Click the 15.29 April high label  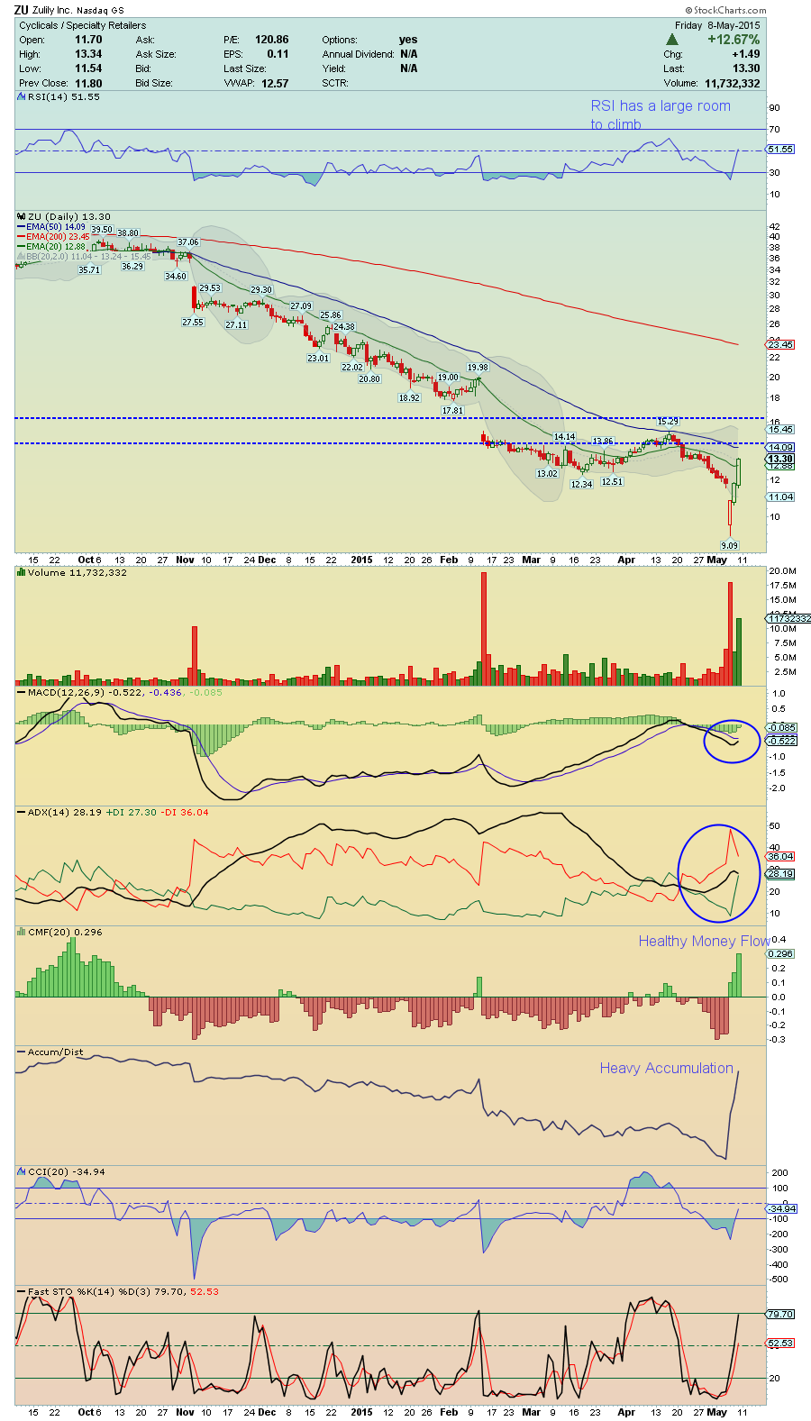click(668, 421)
